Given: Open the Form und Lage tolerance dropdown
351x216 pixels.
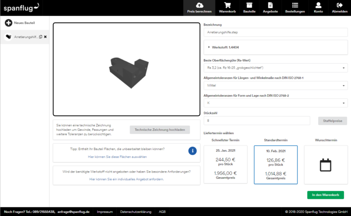Looking at the screenshot, I should click(275, 103).
